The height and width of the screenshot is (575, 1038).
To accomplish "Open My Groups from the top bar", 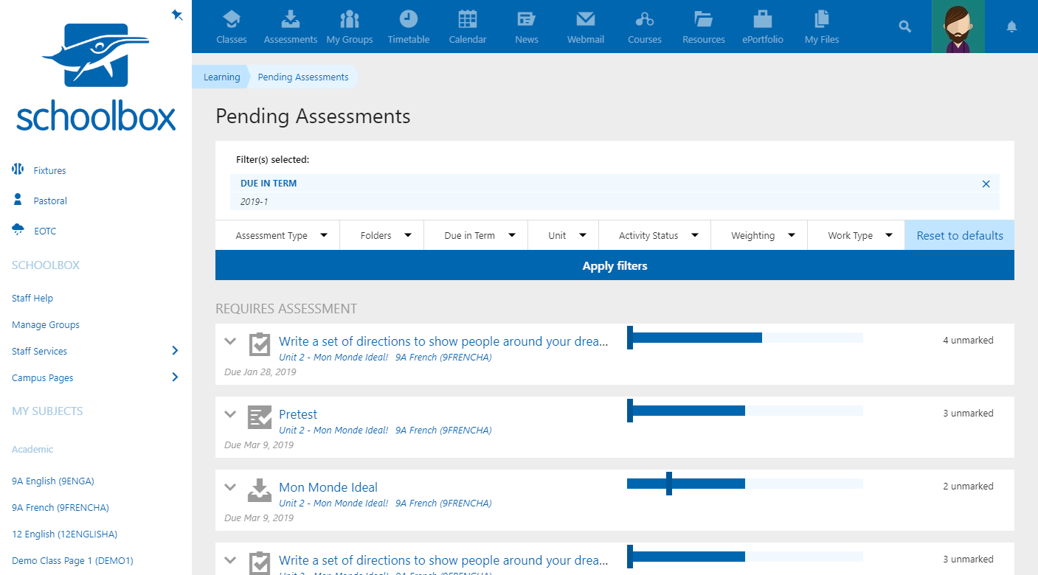I will click(350, 20).
